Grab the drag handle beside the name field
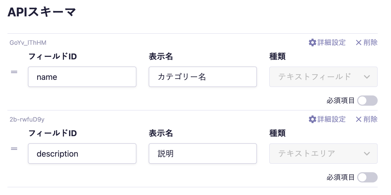 [x=14, y=72]
